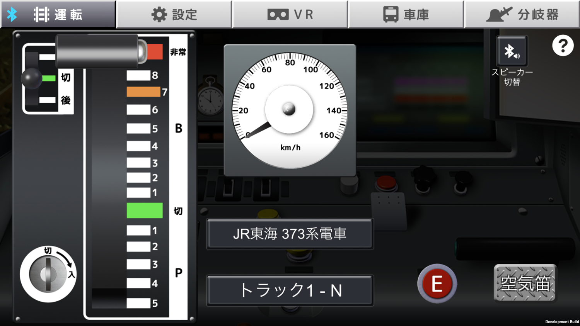Screen dimensions: 580x326
Task: Click the gear icon on the 設定 tab
Action: coord(159,15)
